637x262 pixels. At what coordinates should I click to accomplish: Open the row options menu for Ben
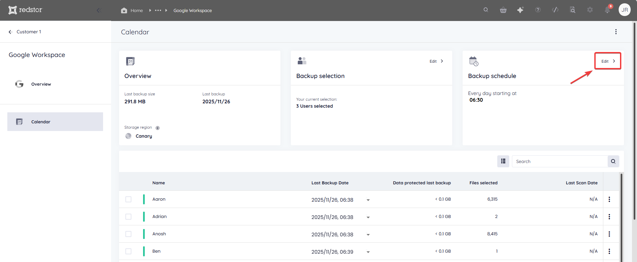click(x=609, y=251)
